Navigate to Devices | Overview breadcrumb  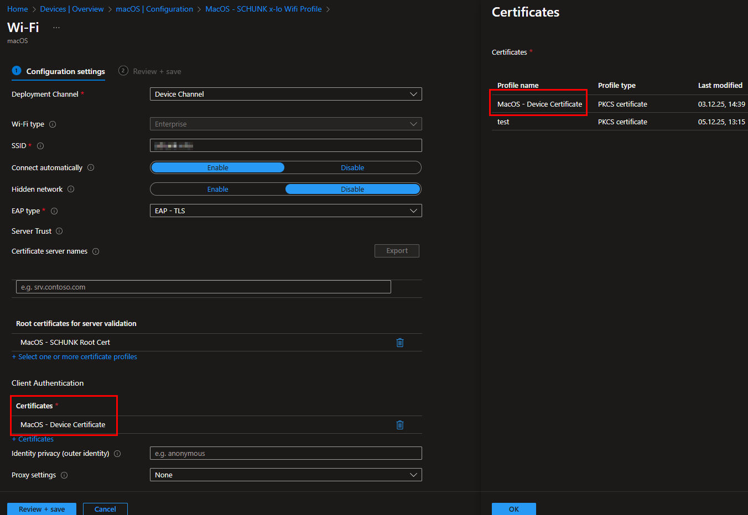[72, 9]
